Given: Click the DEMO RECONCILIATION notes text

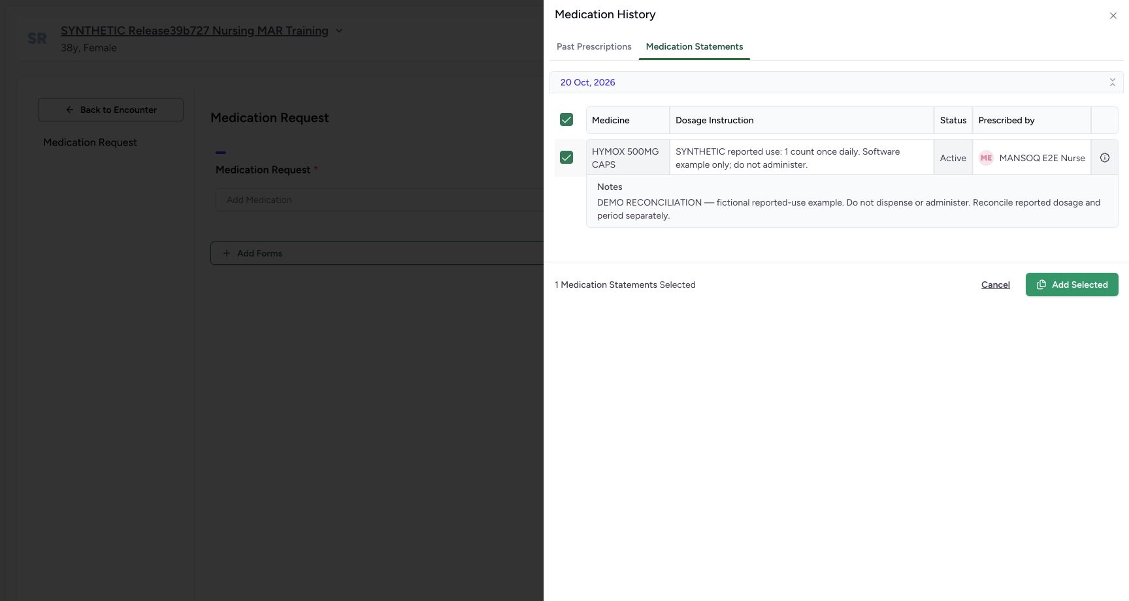Looking at the screenshot, I should coord(849,209).
